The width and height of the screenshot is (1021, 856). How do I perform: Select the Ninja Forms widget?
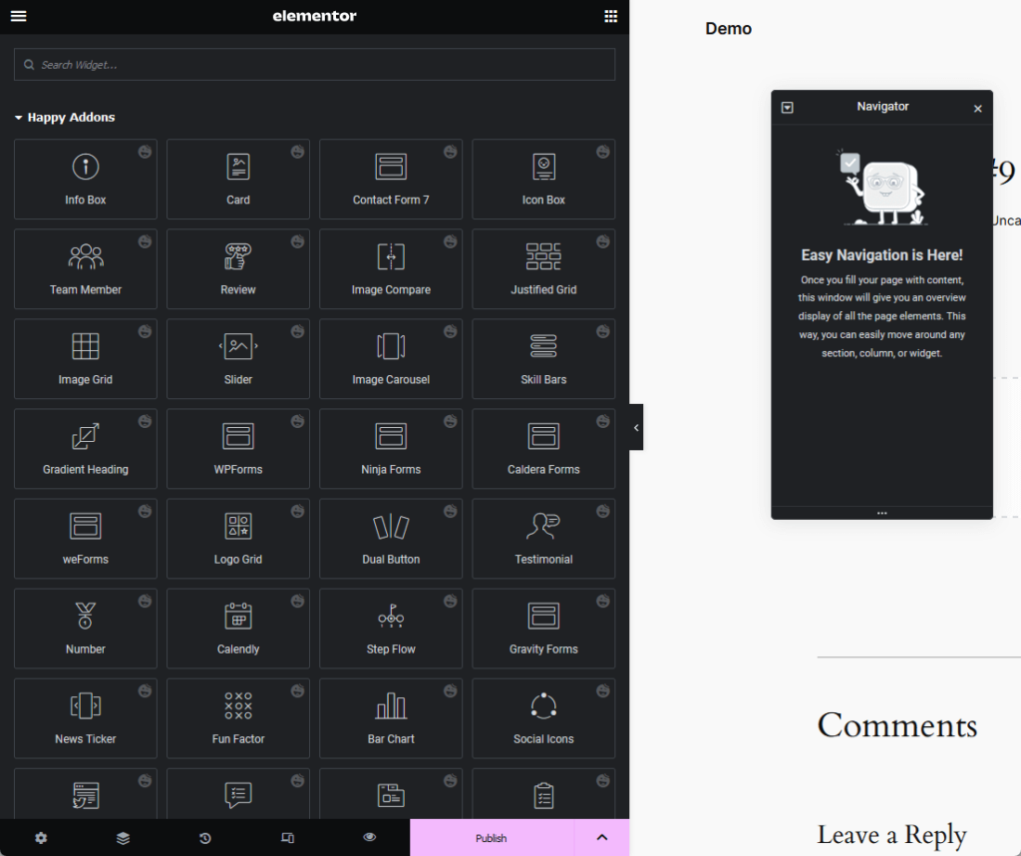391,449
